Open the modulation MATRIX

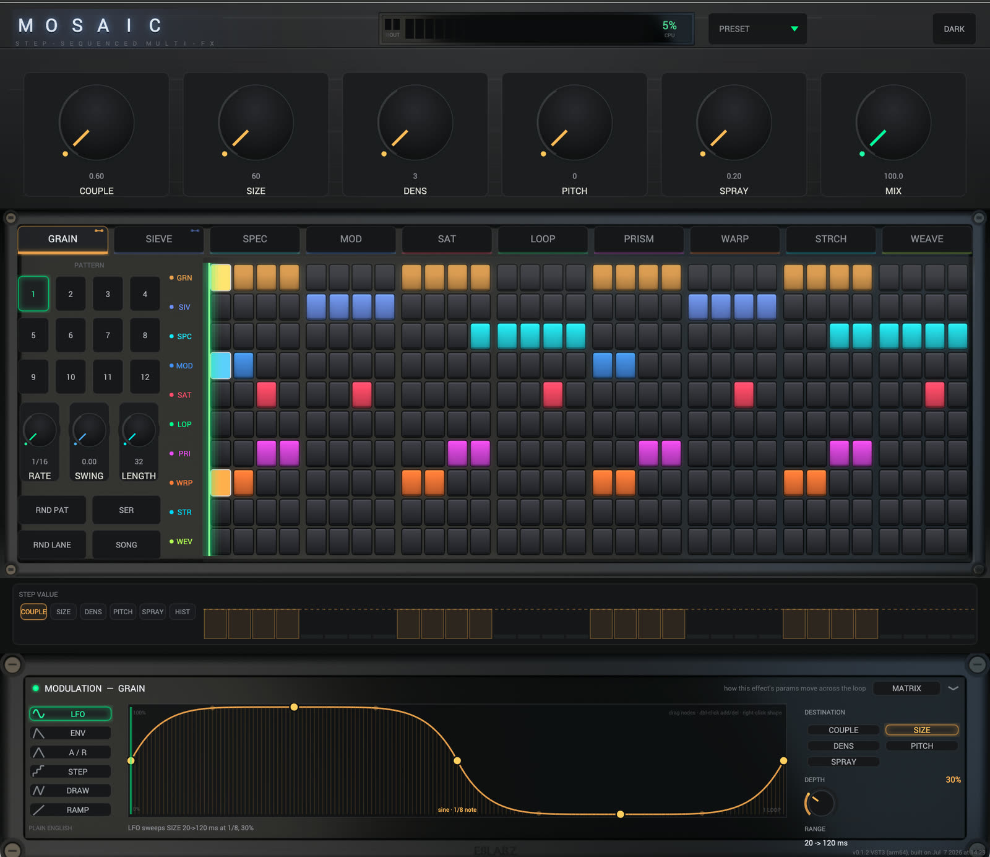tap(906, 688)
